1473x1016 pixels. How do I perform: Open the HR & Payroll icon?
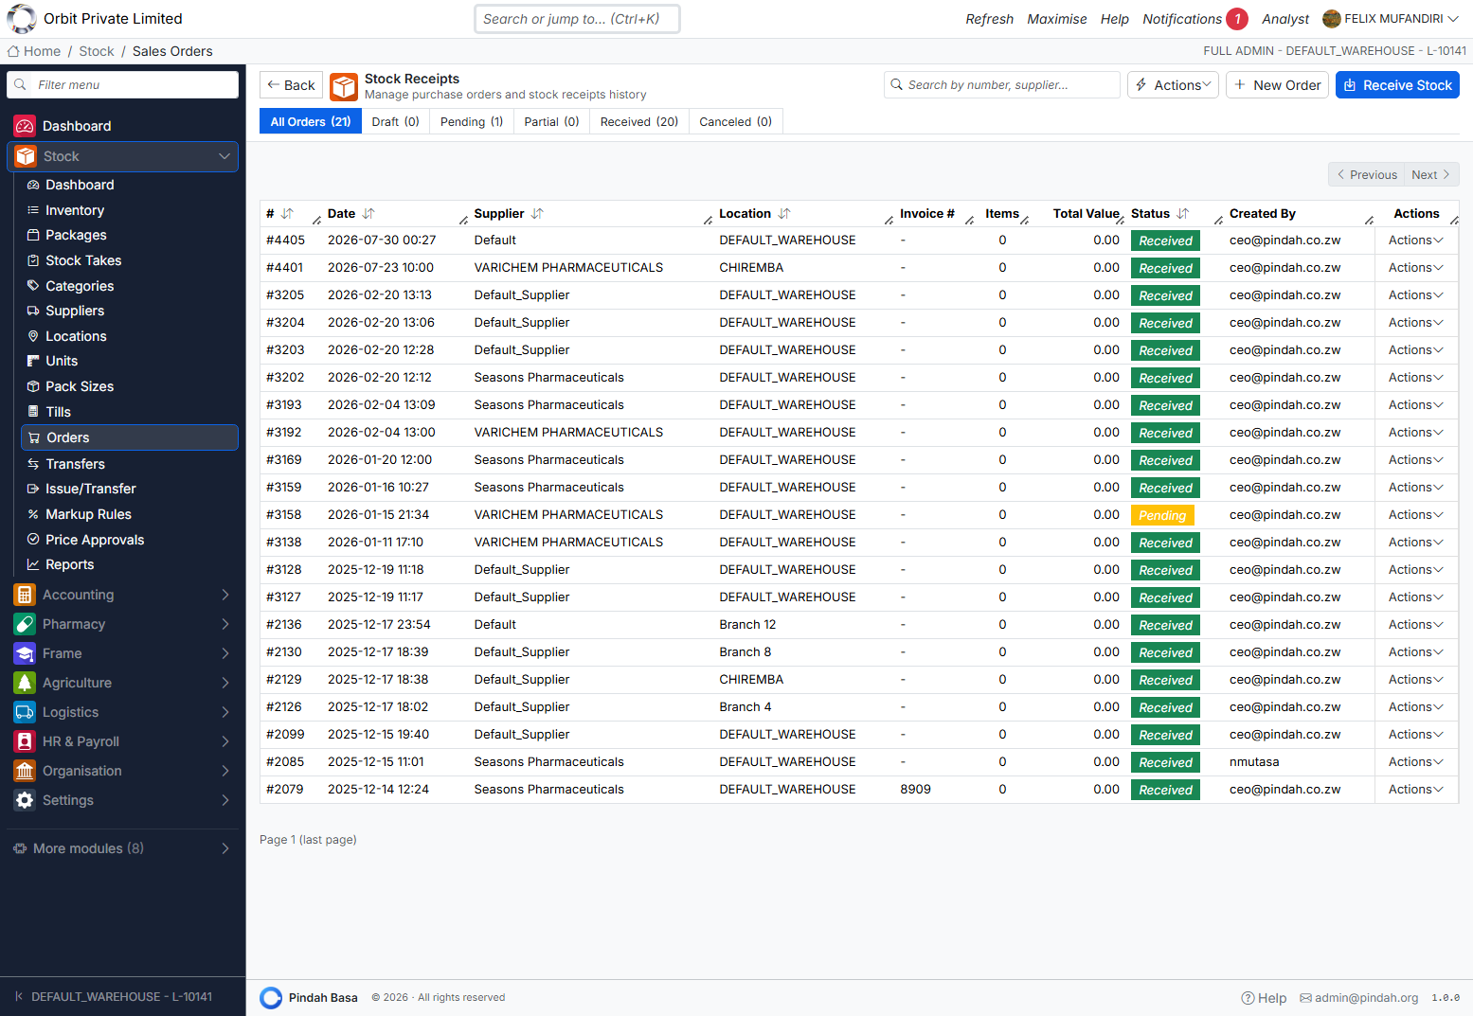point(25,741)
